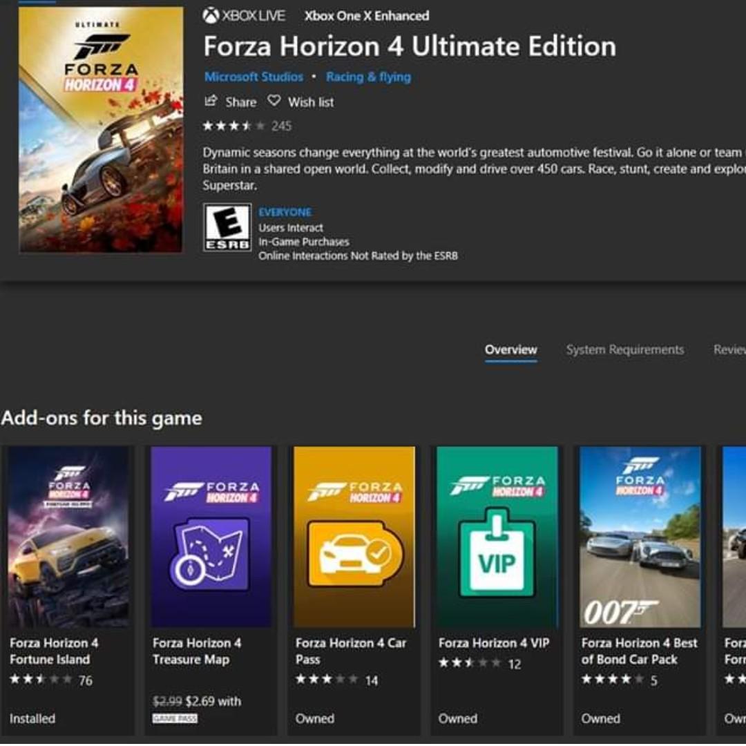Click the Xbox One X Enhanced label
Viewport: 746px width, 746px height.
point(367,16)
